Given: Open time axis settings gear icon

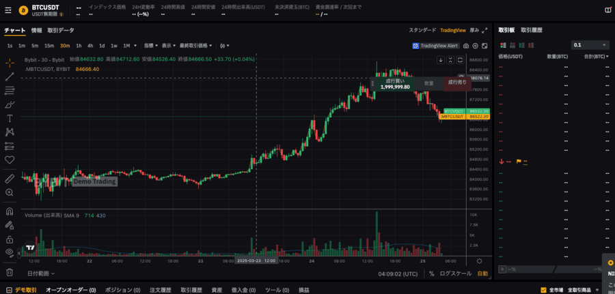Looking at the screenshot, I should pyautogui.click(x=479, y=261).
